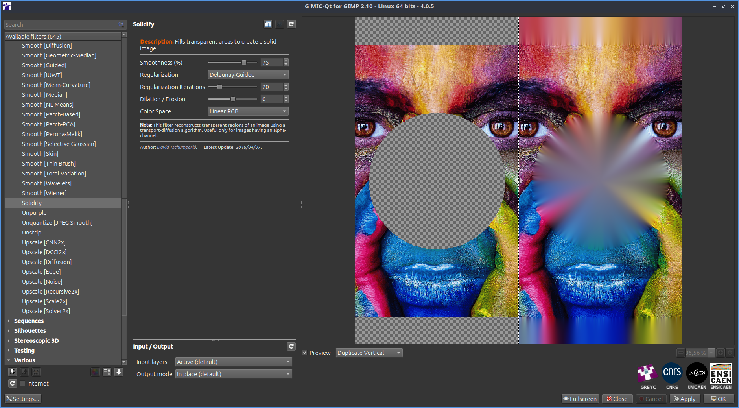Open the Color Space dropdown
The height and width of the screenshot is (408, 739).
coord(248,111)
